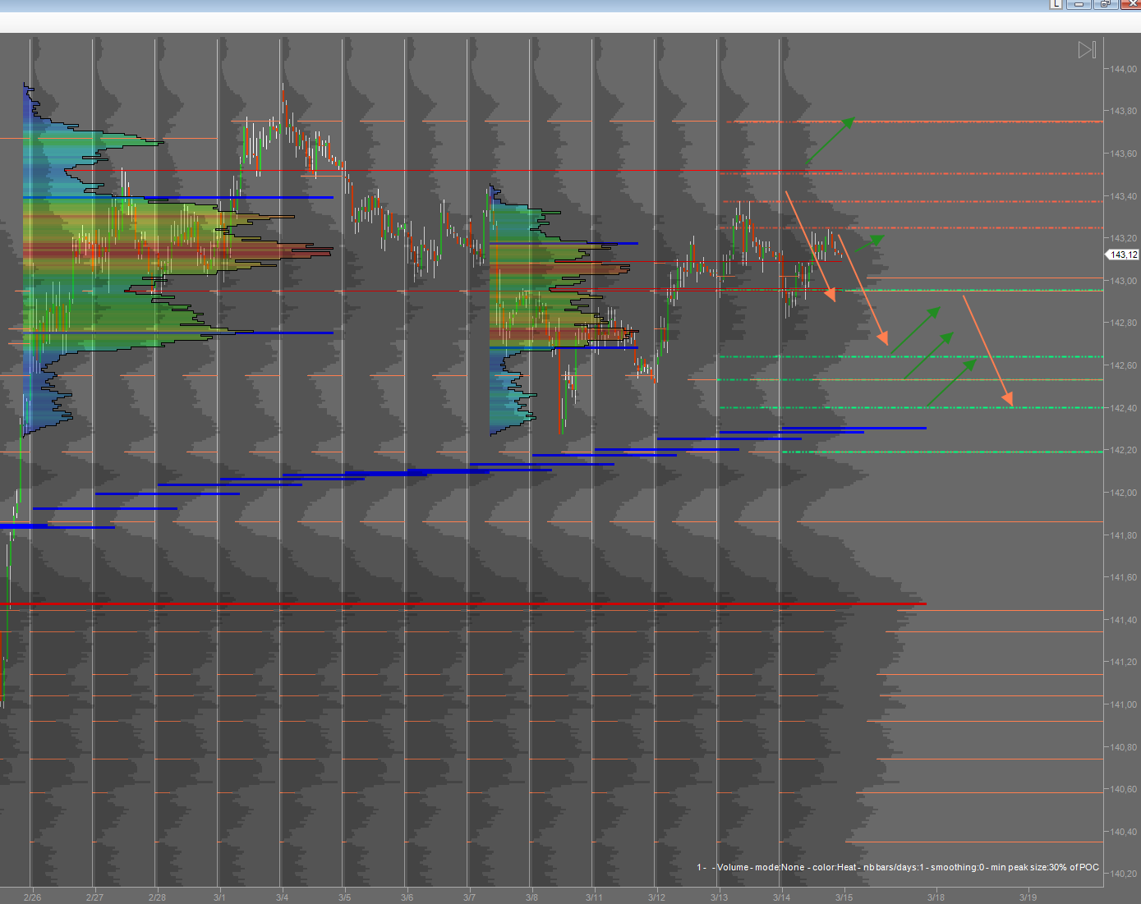This screenshot has height=904, width=1141.
Task: Click price label 141,60 on the axis
Action: click(x=1124, y=577)
